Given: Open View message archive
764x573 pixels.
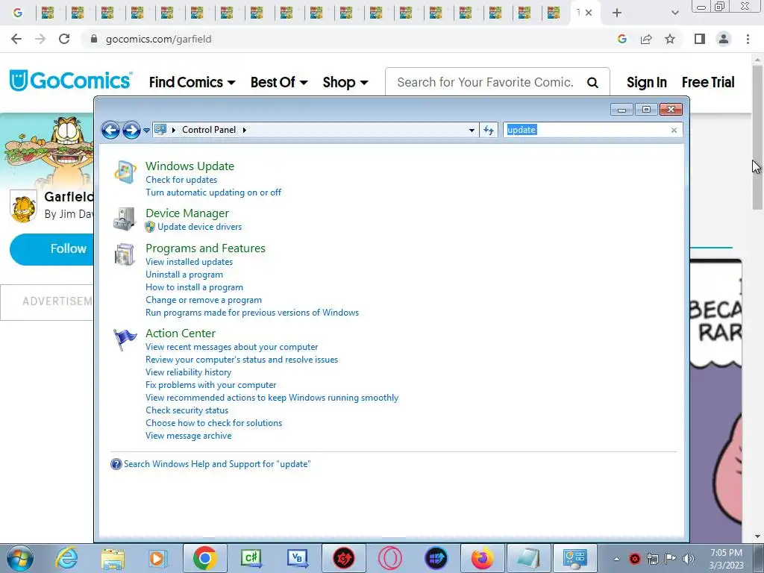Looking at the screenshot, I should click(189, 436).
